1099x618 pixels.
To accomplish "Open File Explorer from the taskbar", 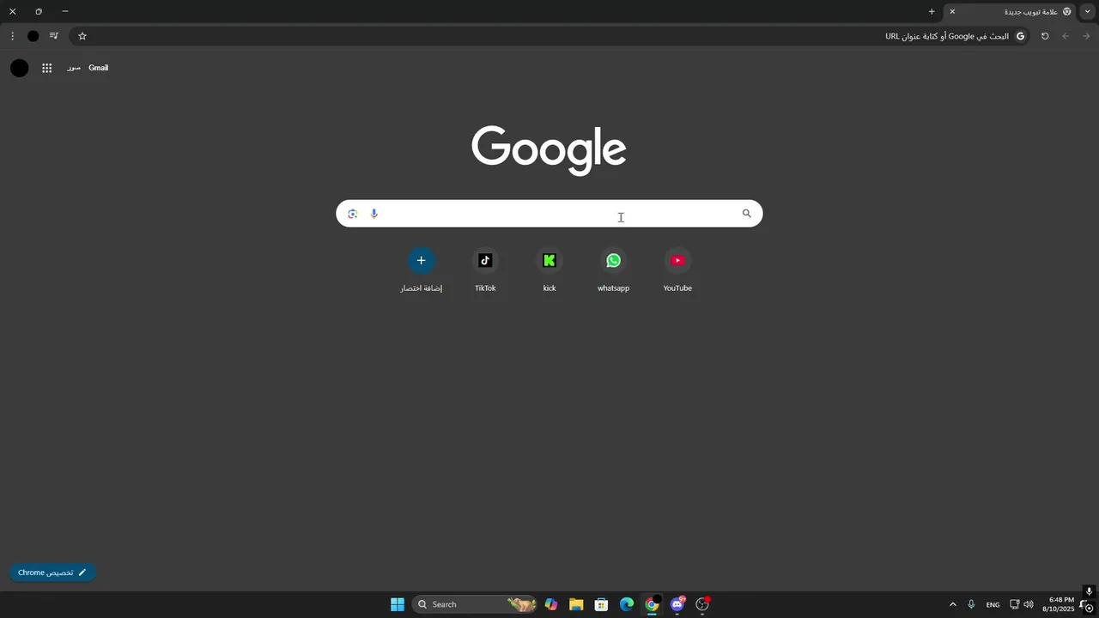I will tap(576, 604).
